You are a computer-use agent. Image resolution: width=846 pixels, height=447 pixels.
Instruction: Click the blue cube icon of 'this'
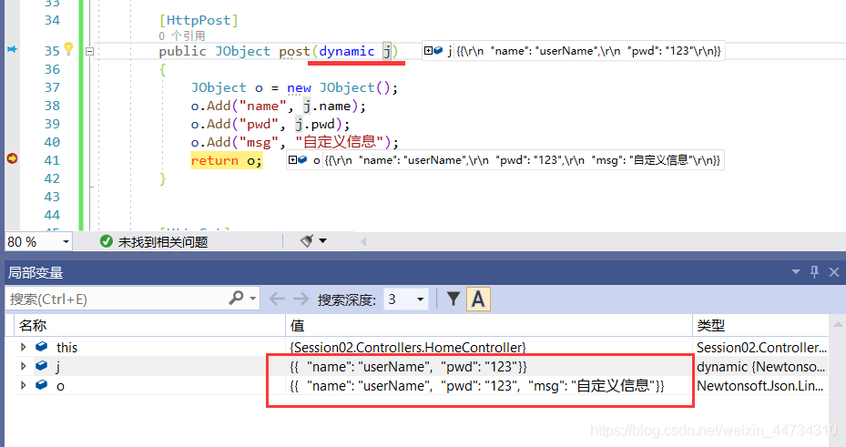(42, 347)
